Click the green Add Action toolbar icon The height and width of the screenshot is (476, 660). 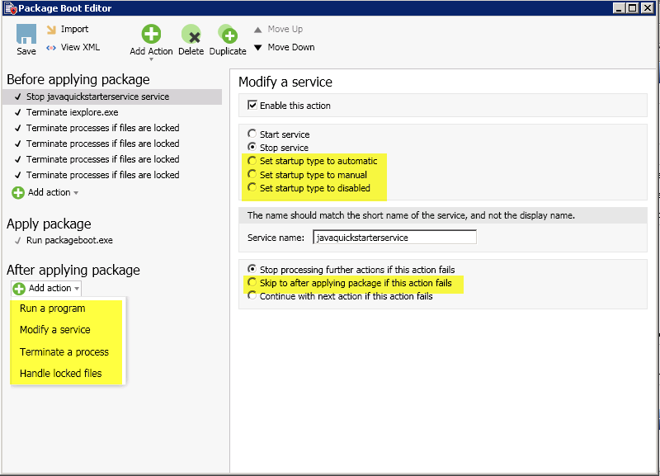click(151, 34)
